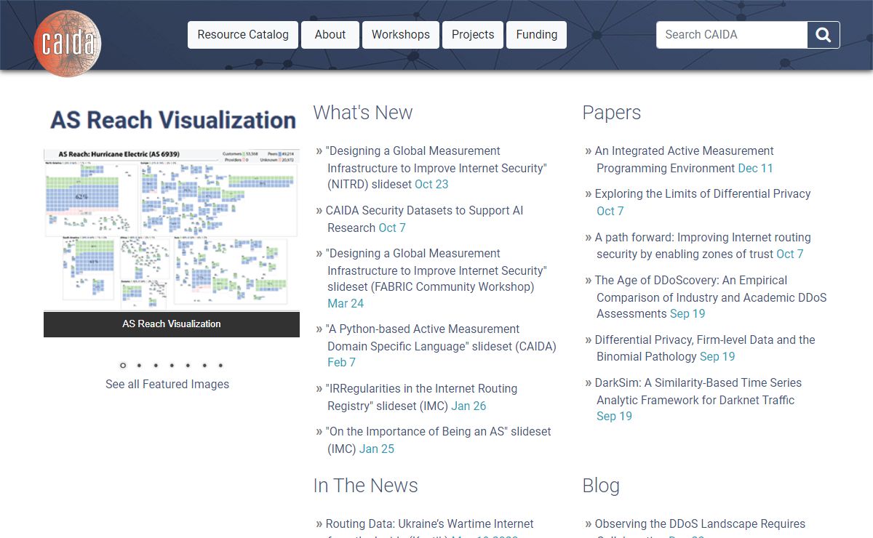The image size is (873, 538).
Task: Select the second carousel slide dot
Action: pos(139,366)
